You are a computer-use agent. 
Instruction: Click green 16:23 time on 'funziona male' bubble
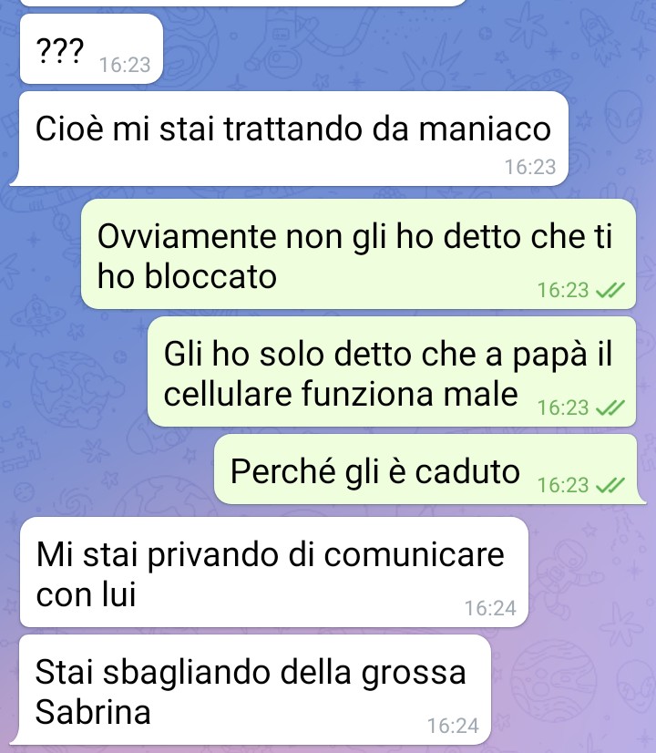coord(562,407)
